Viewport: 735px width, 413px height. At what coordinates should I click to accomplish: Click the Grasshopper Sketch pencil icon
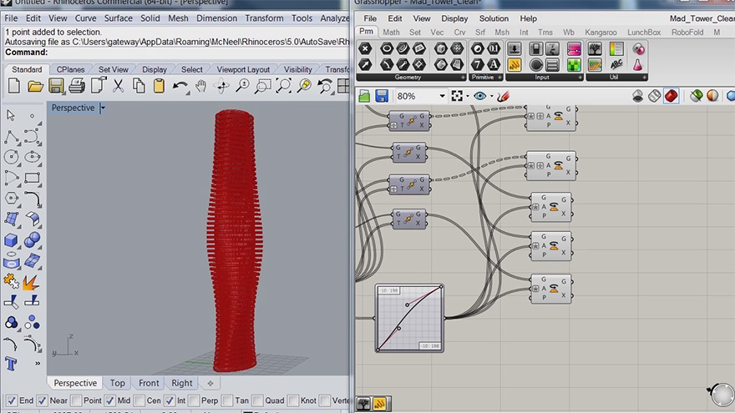pos(503,96)
